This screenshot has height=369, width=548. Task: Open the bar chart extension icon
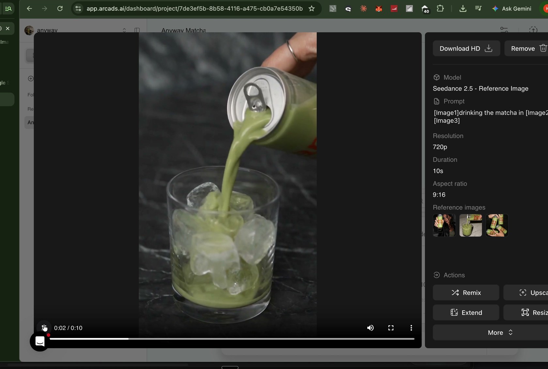(x=409, y=8)
